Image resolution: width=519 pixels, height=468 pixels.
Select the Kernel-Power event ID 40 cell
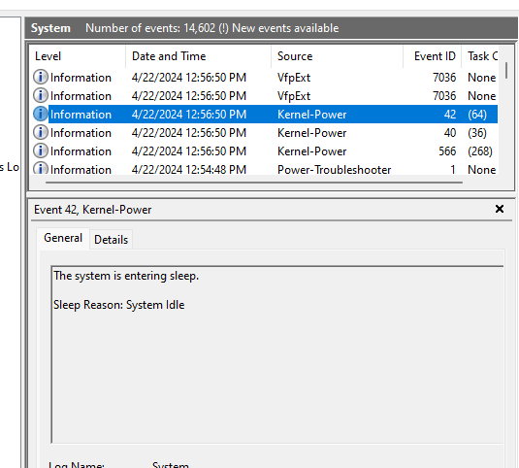[x=450, y=133]
